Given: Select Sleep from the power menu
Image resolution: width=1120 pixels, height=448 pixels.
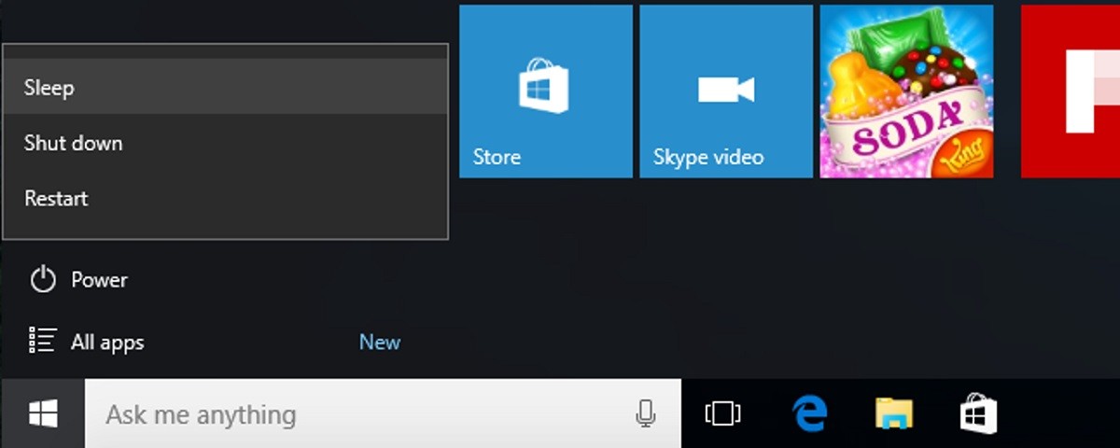Looking at the screenshot, I should click(x=225, y=87).
